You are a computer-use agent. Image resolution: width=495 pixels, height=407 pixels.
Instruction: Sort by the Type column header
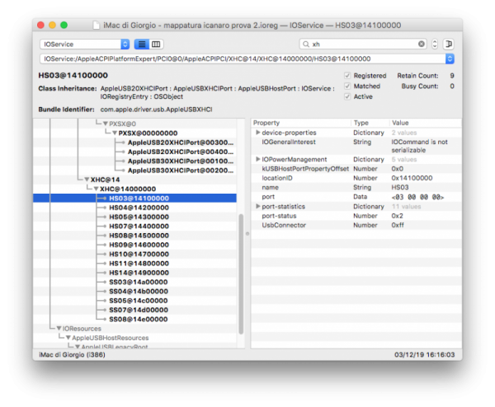(x=370, y=123)
